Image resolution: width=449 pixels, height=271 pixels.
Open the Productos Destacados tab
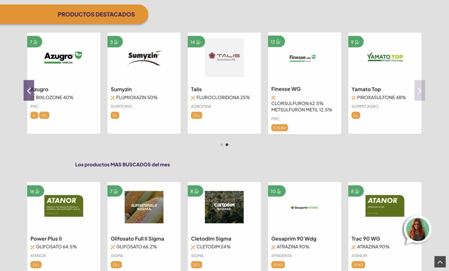pos(96,15)
